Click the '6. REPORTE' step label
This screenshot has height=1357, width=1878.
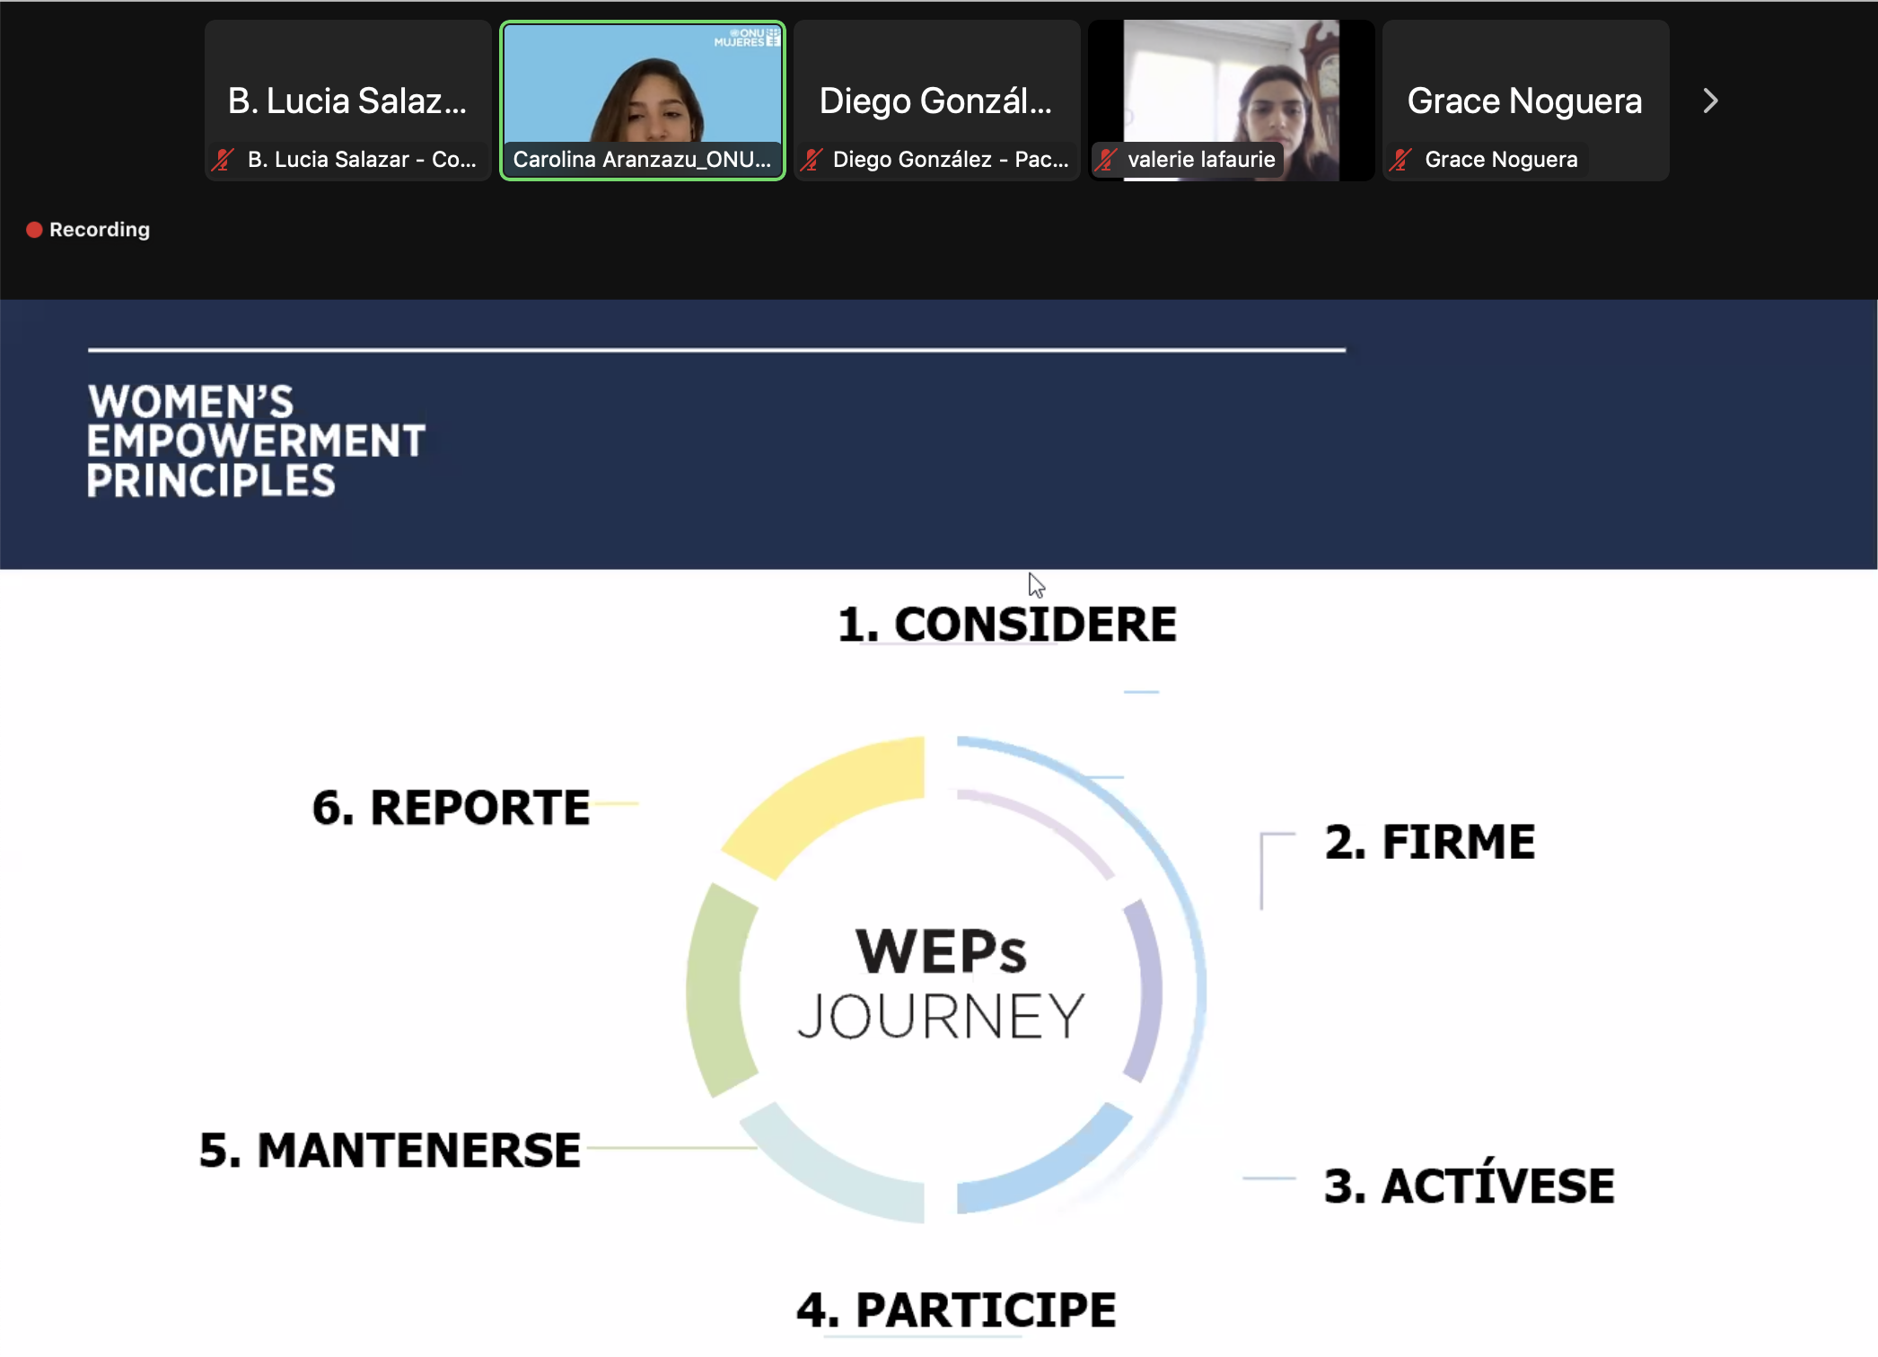(451, 807)
